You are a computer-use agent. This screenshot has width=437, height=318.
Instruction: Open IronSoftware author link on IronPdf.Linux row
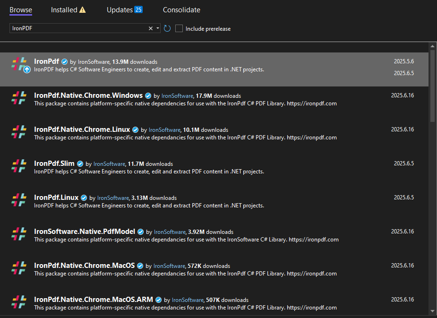(x=113, y=198)
